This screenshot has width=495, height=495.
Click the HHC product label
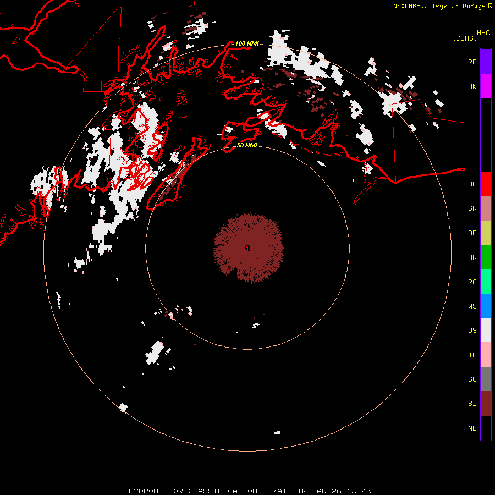483,33
